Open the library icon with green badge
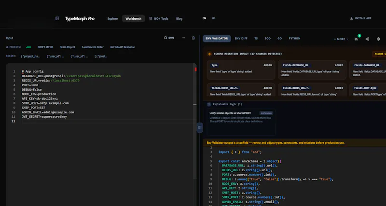This screenshot has height=206, width=386. [x=356, y=39]
